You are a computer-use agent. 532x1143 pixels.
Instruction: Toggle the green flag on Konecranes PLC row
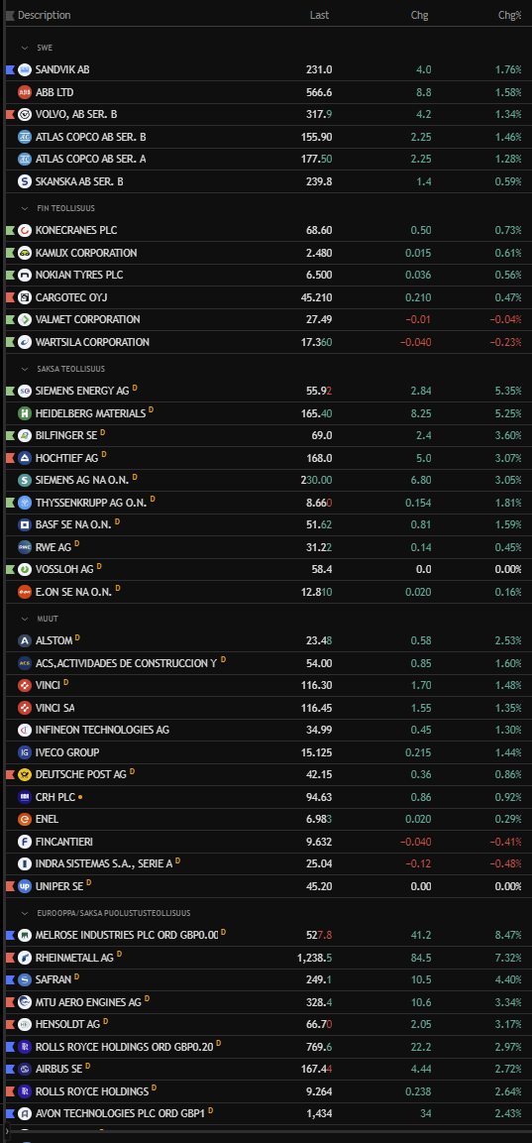pos(10,230)
